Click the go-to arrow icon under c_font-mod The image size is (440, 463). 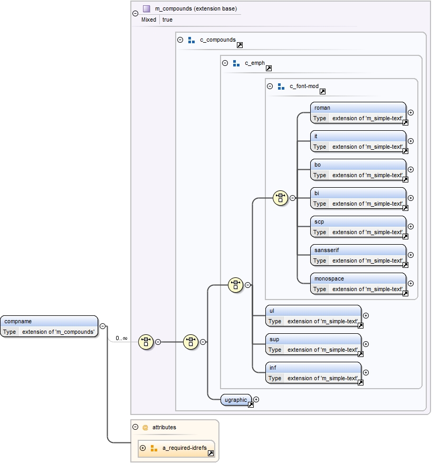[322, 92]
